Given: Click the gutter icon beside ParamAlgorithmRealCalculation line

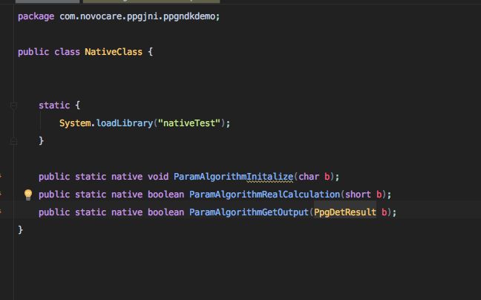Looking at the screenshot, I should (1, 194).
